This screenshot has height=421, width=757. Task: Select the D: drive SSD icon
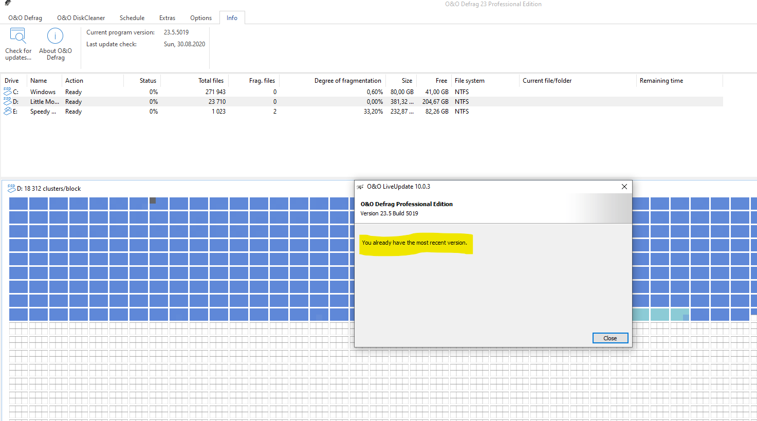coord(7,101)
